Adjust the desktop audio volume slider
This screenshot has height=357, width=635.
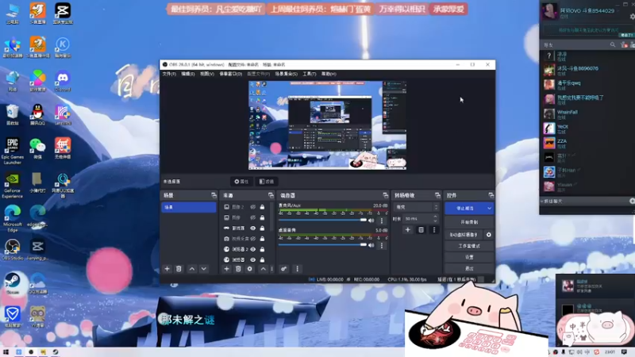pos(323,244)
